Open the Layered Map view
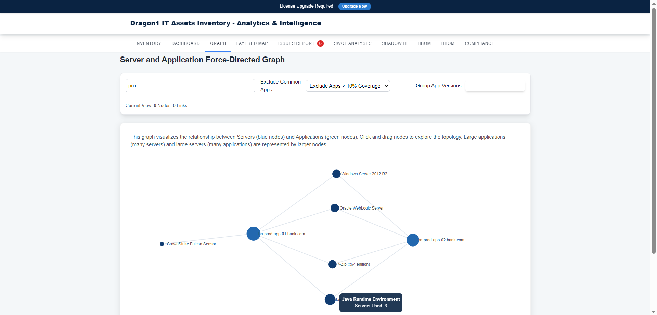Image resolution: width=657 pixels, height=315 pixels. (252, 43)
